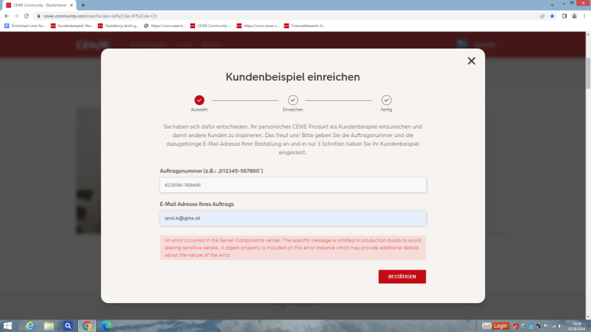Open the network signal tray icon
591x332 pixels.
click(x=554, y=326)
